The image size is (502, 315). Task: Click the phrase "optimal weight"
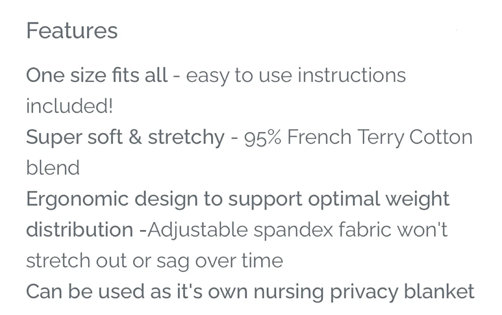click(x=378, y=199)
